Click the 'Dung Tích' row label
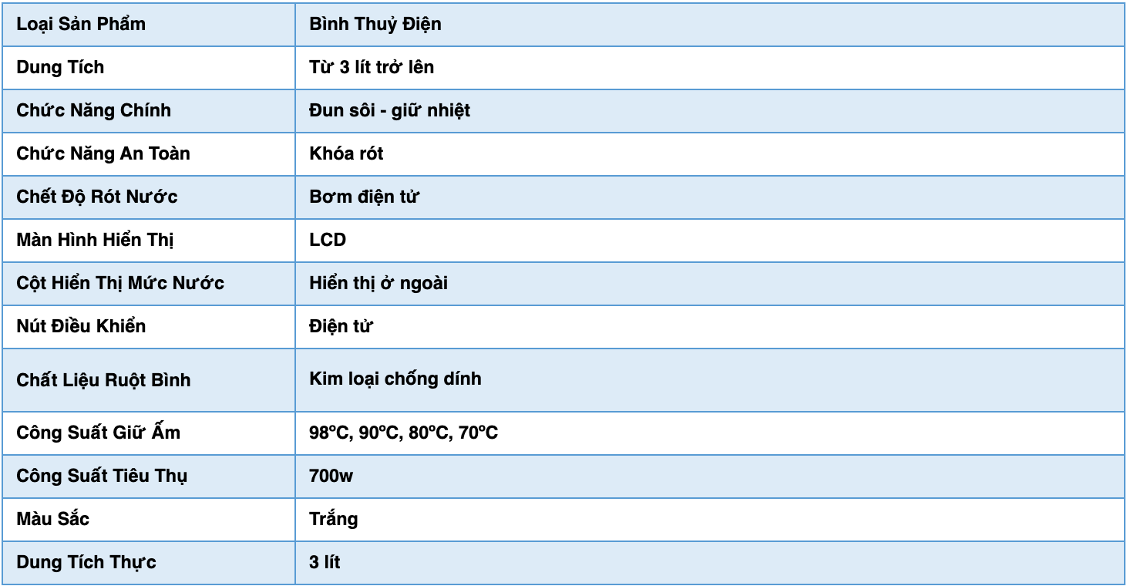 pos(60,67)
